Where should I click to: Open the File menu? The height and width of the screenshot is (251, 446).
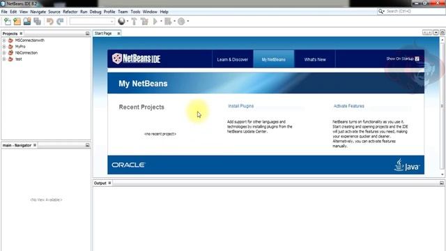tap(4, 12)
